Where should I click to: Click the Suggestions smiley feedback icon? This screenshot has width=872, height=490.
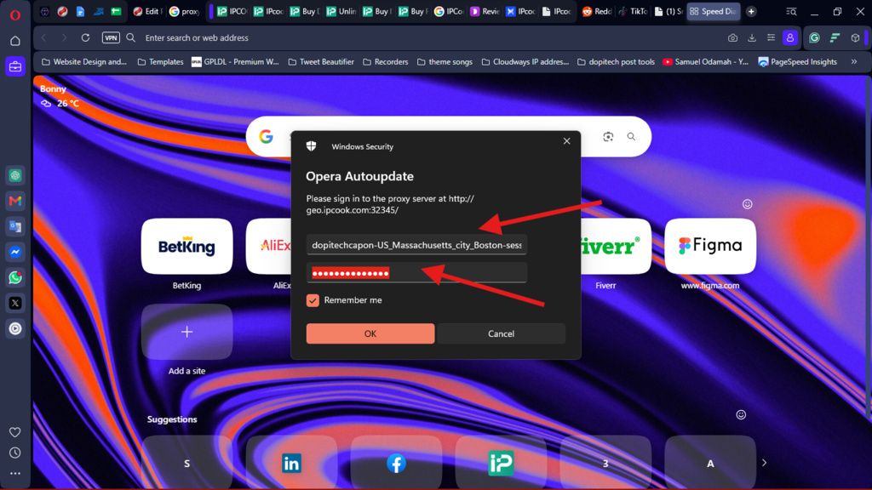click(x=741, y=414)
